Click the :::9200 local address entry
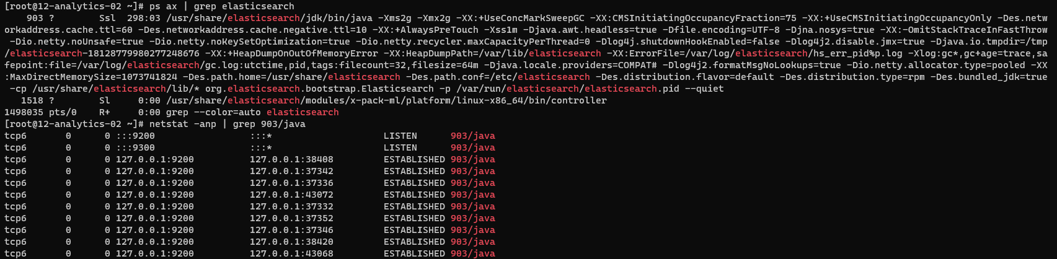This screenshot has height=259, width=1057. (135, 136)
